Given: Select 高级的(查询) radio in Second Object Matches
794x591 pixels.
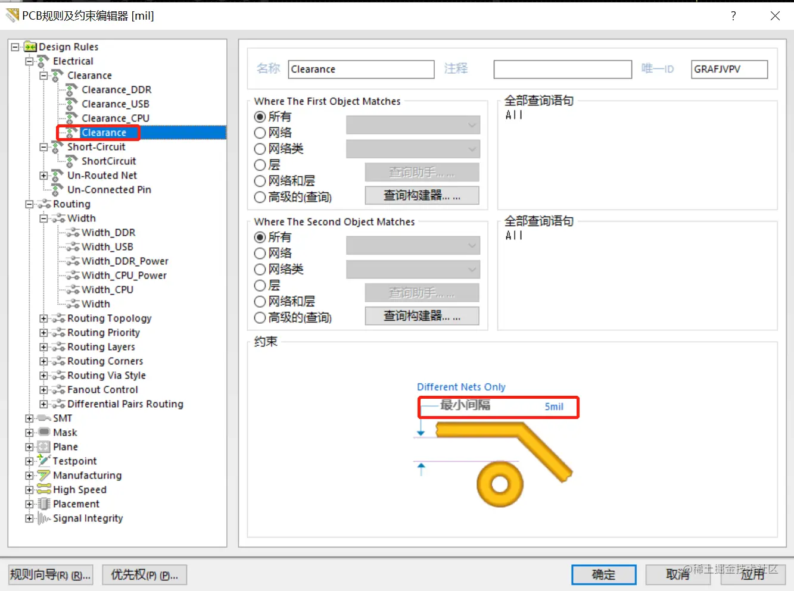Looking at the screenshot, I should coord(260,318).
